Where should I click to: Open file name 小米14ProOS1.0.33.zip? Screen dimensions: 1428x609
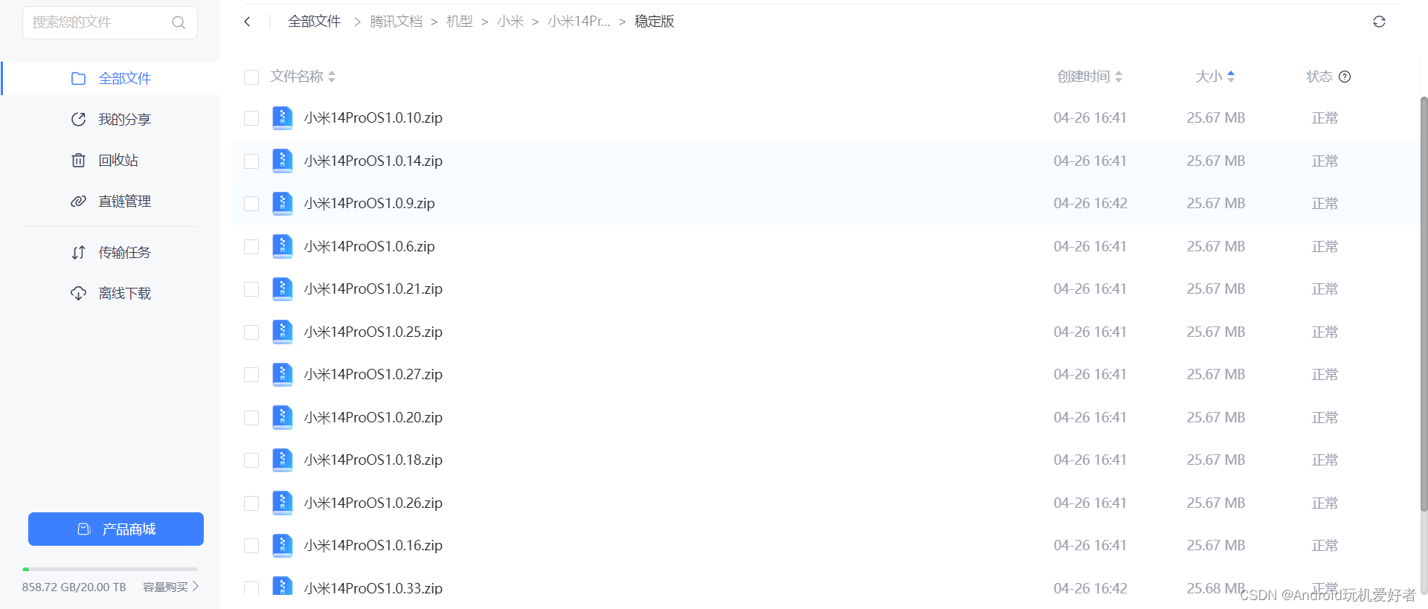373,588
